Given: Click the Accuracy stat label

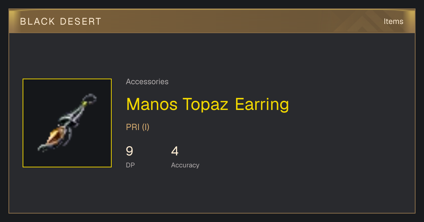Looking at the screenshot, I should [x=185, y=165].
